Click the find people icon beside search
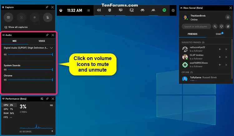The image size is (234, 136). coord(215,26)
